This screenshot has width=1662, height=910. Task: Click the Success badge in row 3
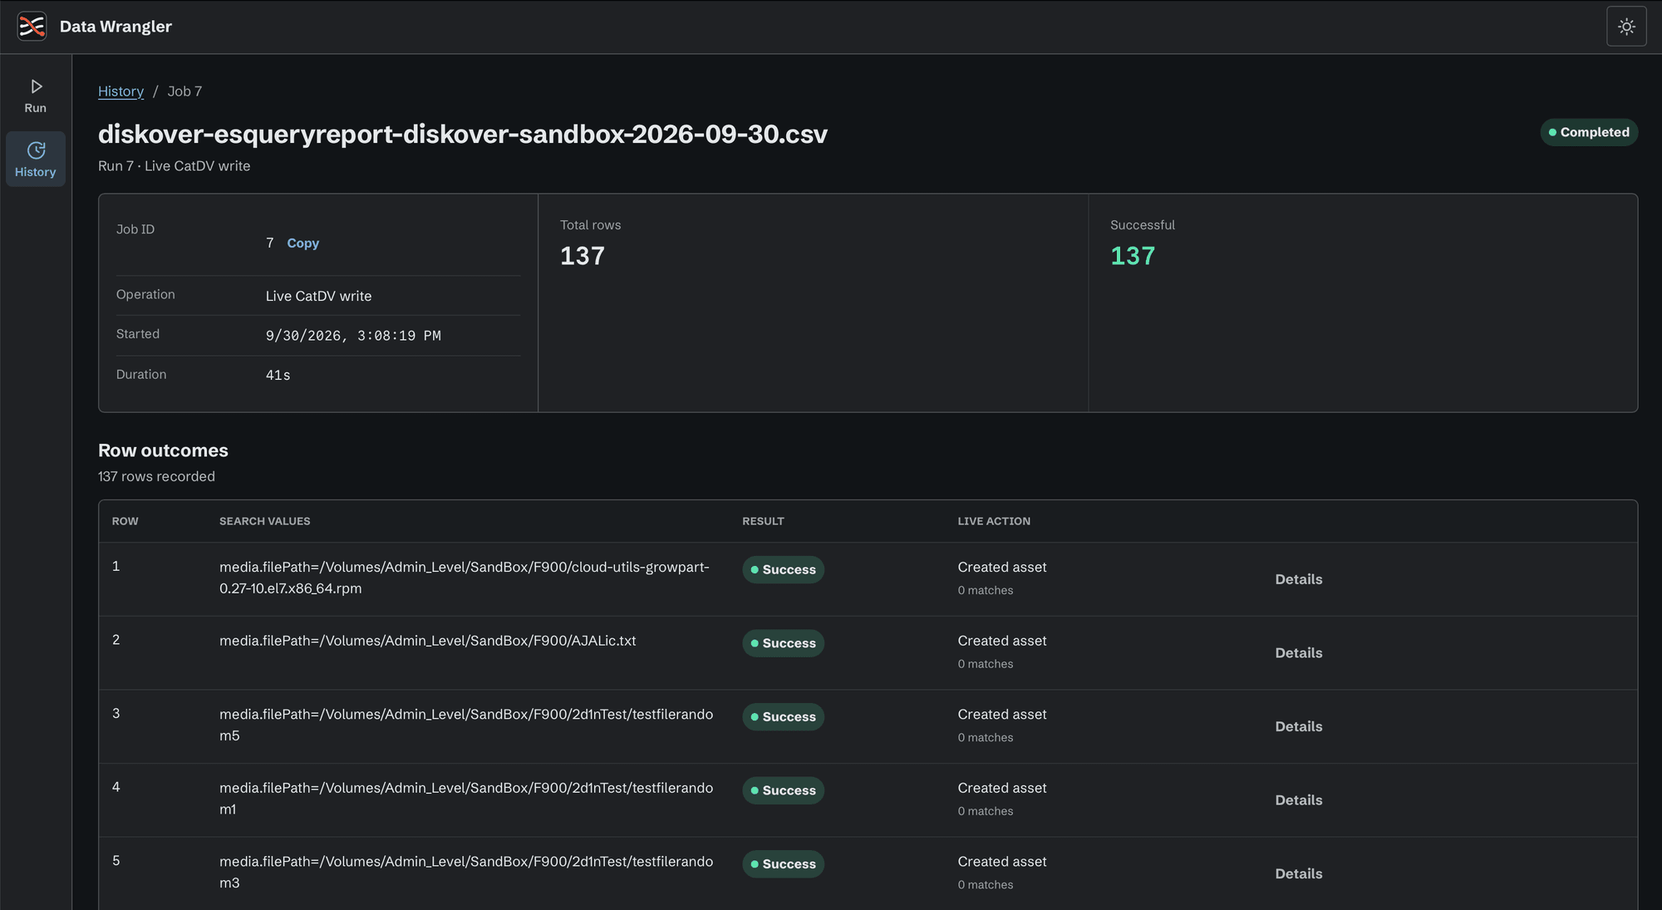[x=783, y=717]
